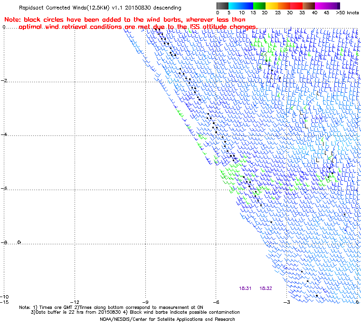Click the '-12' longitude label on the bottom axis
361x327 pixels.
click(75, 302)
